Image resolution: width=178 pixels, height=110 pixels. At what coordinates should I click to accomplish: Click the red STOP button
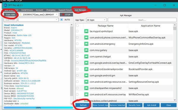[x=66, y=14]
